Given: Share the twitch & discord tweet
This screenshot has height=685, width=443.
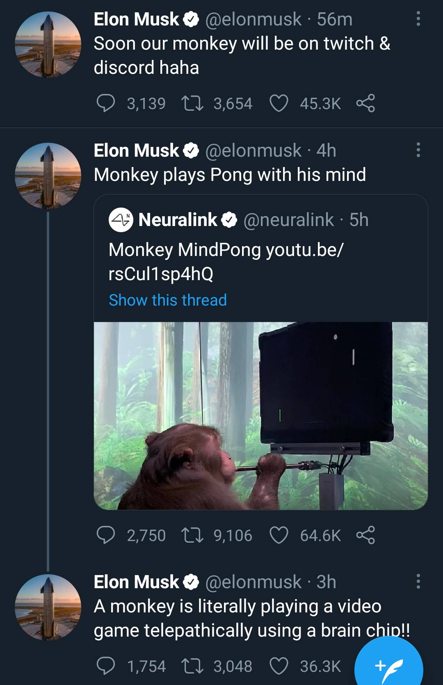Looking at the screenshot, I should pos(365,103).
